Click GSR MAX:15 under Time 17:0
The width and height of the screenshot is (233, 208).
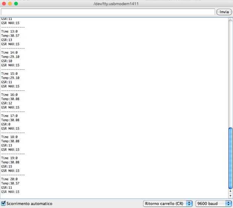click(x=10, y=129)
